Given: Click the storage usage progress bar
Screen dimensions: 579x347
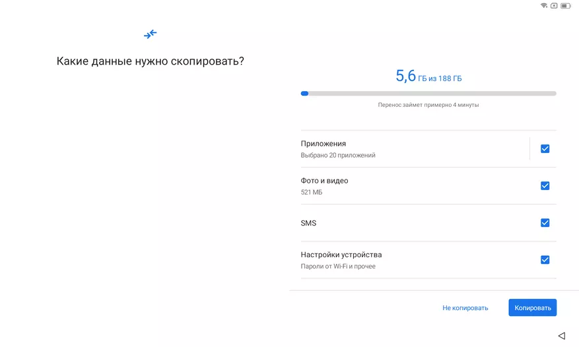Looking at the screenshot, I should (x=428, y=94).
